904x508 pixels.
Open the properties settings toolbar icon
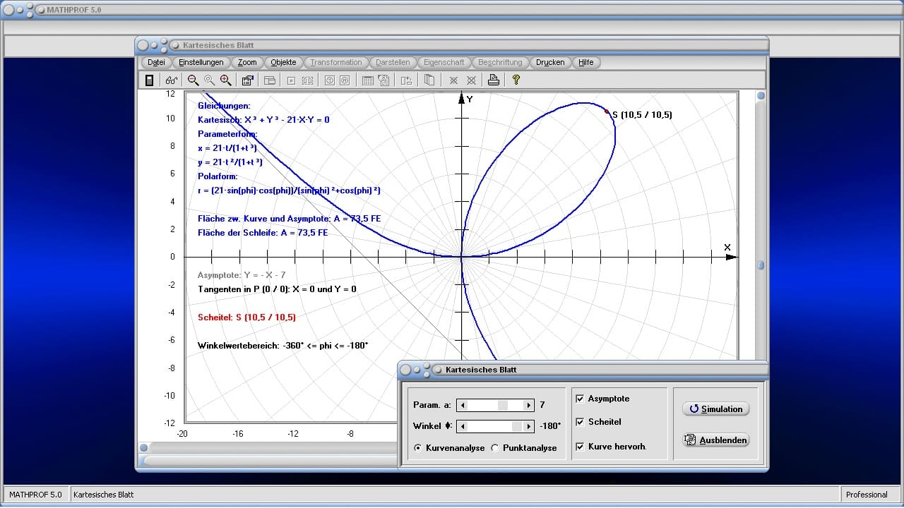coord(248,80)
